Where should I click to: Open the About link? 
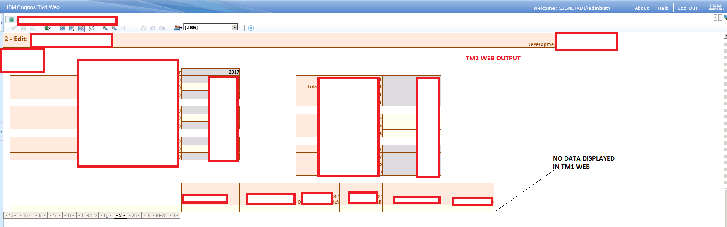point(642,8)
